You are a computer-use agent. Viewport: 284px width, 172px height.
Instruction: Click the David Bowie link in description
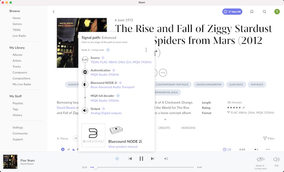[66, 108]
